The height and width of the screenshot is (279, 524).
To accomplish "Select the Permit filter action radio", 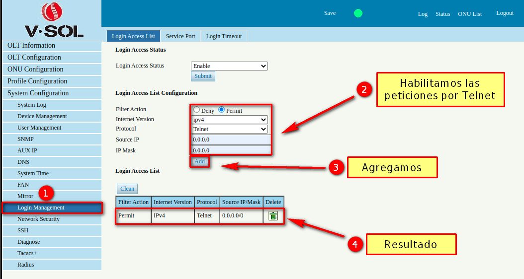I will coord(222,110).
